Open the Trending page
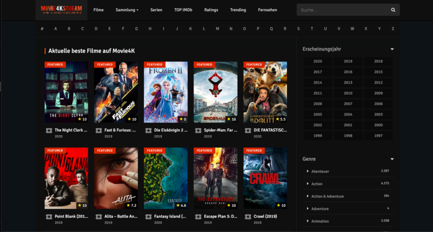433x232 pixels. tap(238, 10)
